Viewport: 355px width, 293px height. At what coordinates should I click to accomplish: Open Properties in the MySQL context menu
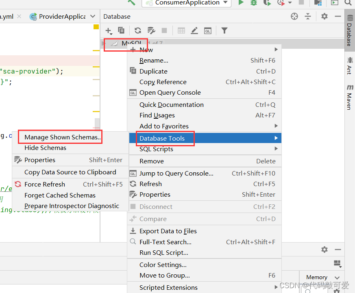[205, 195]
